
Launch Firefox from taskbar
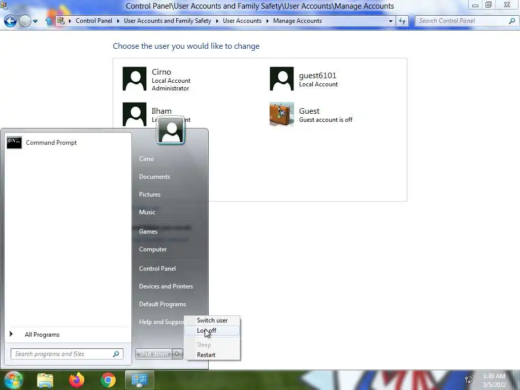click(77, 380)
